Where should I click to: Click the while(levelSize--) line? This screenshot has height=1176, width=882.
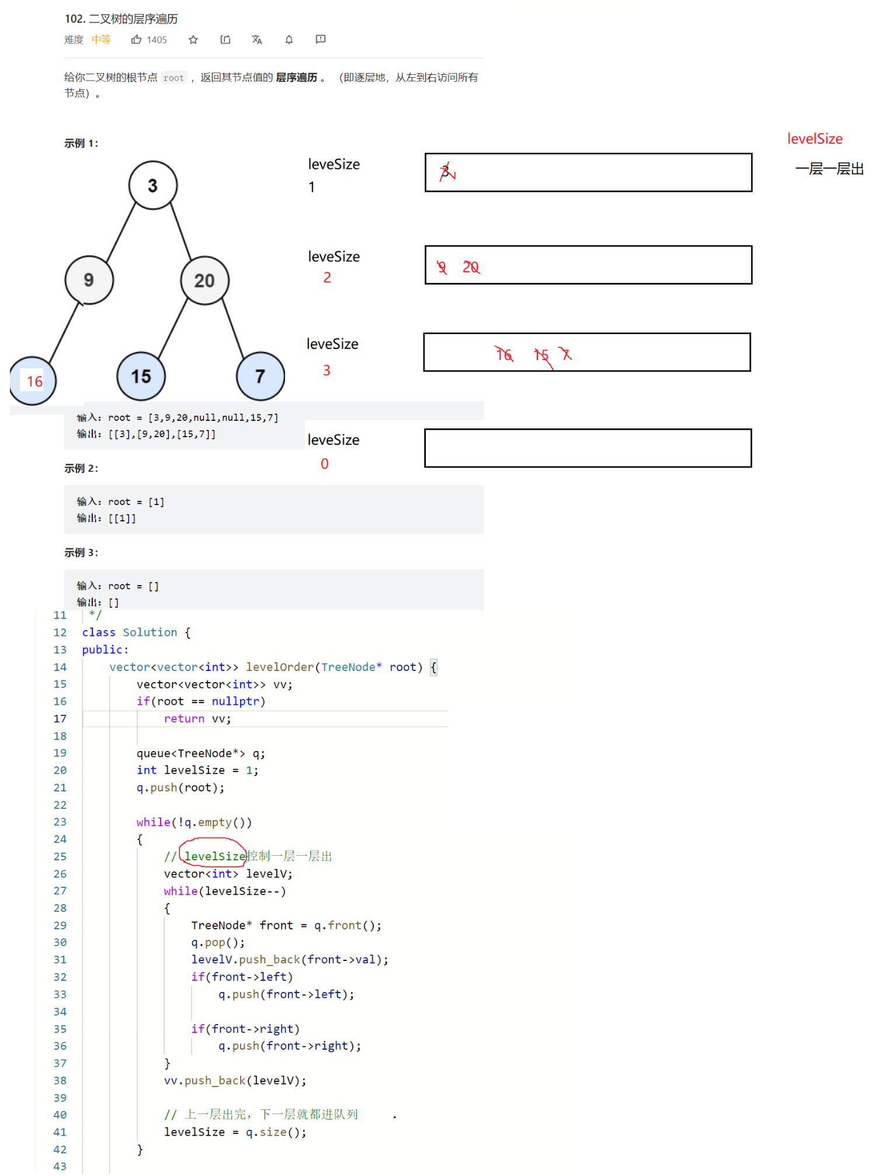click(x=225, y=891)
